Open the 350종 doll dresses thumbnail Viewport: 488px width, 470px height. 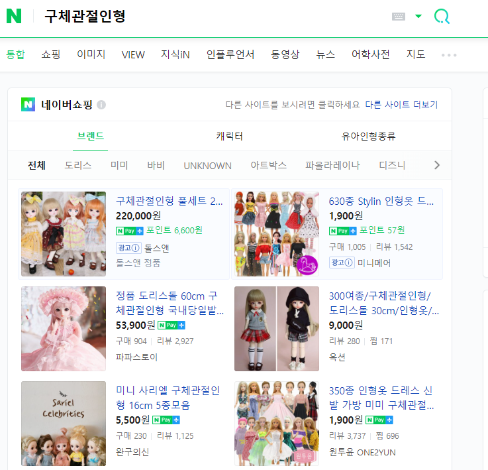[277, 423]
